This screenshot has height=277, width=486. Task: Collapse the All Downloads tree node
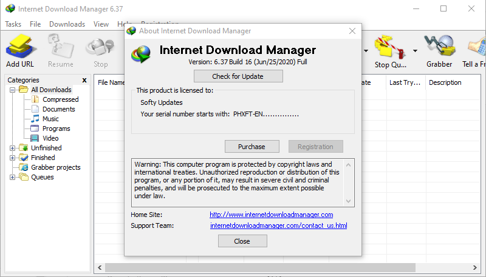tap(12, 90)
